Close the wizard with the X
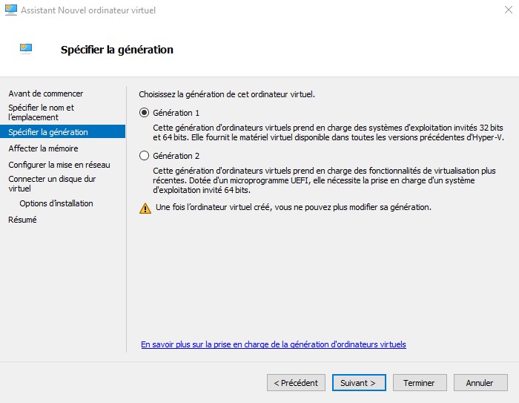Screen dimensions: 519x403 tap(509, 10)
